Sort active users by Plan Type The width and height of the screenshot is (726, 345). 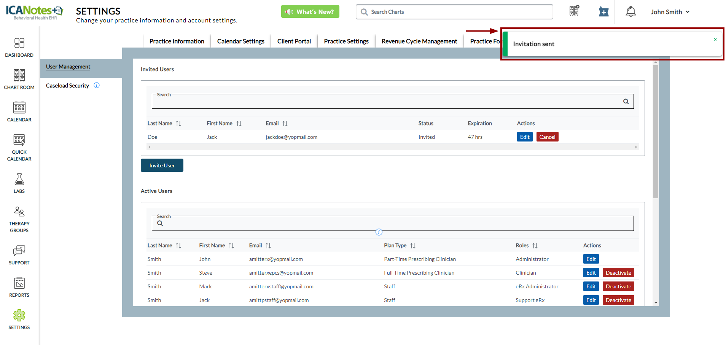413,246
